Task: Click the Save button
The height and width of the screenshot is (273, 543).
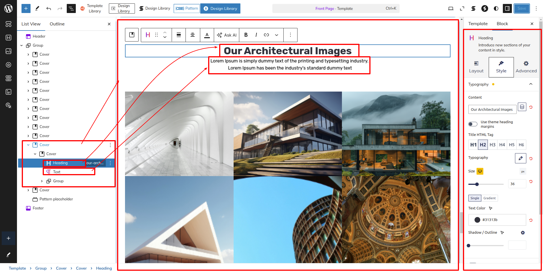Action: [x=522, y=8]
